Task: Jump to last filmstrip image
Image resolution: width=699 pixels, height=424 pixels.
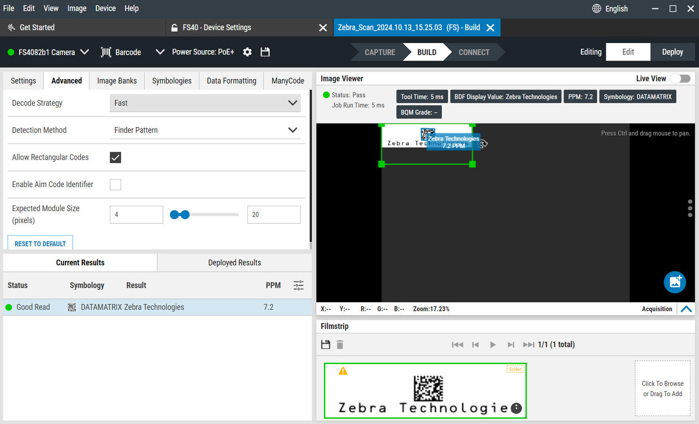Action: tap(529, 344)
